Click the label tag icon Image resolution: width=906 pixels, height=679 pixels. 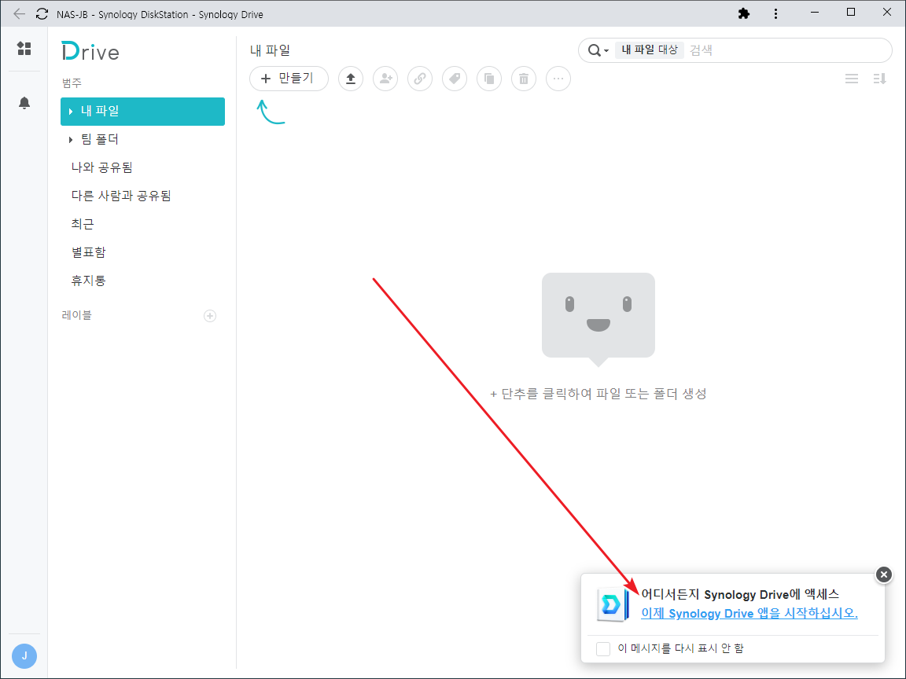(x=455, y=79)
